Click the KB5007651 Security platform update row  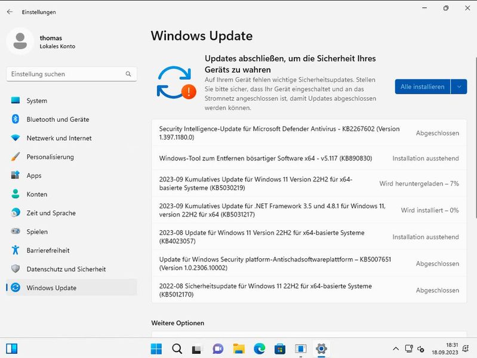pos(309,263)
